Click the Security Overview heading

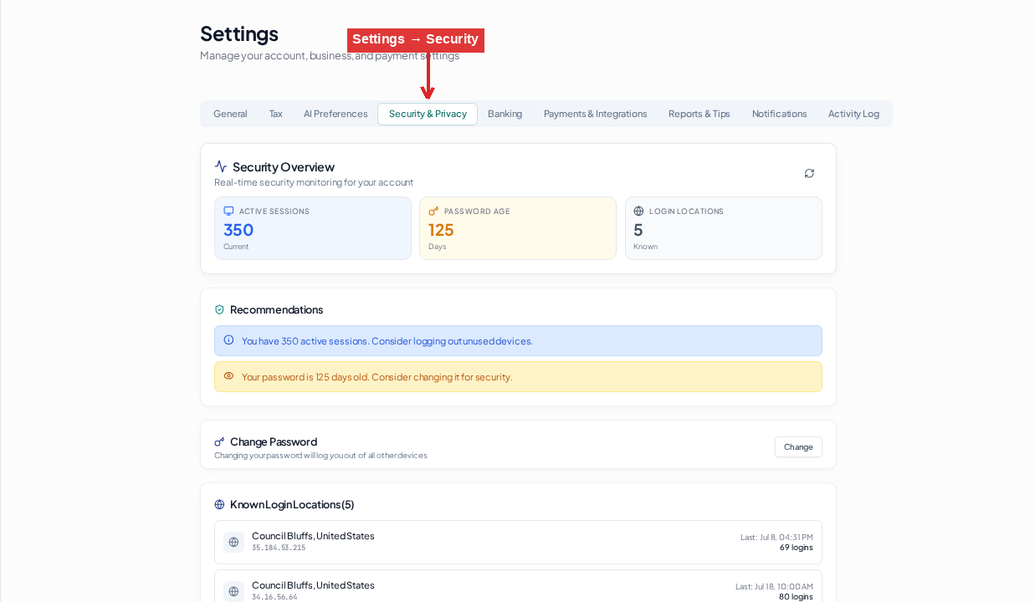pyautogui.click(x=284, y=166)
